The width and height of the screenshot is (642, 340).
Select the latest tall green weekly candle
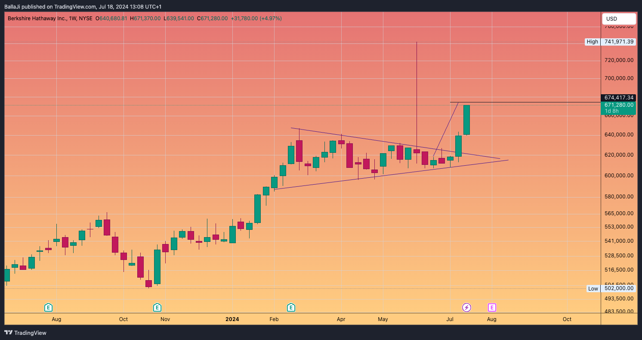466,120
